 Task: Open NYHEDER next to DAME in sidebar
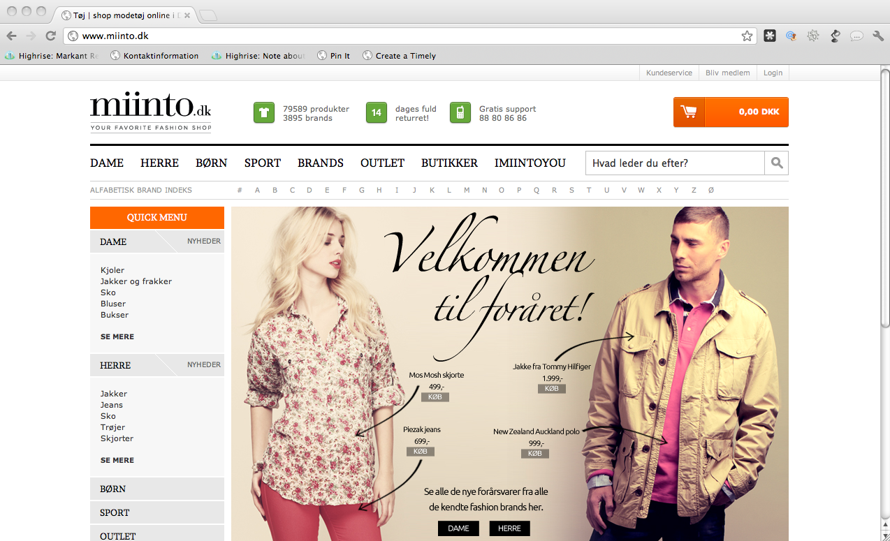coord(204,241)
